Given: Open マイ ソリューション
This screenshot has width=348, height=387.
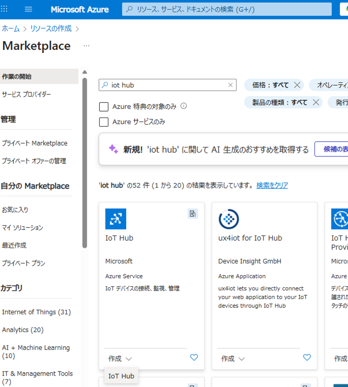Looking at the screenshot, I should coord(22,227).
